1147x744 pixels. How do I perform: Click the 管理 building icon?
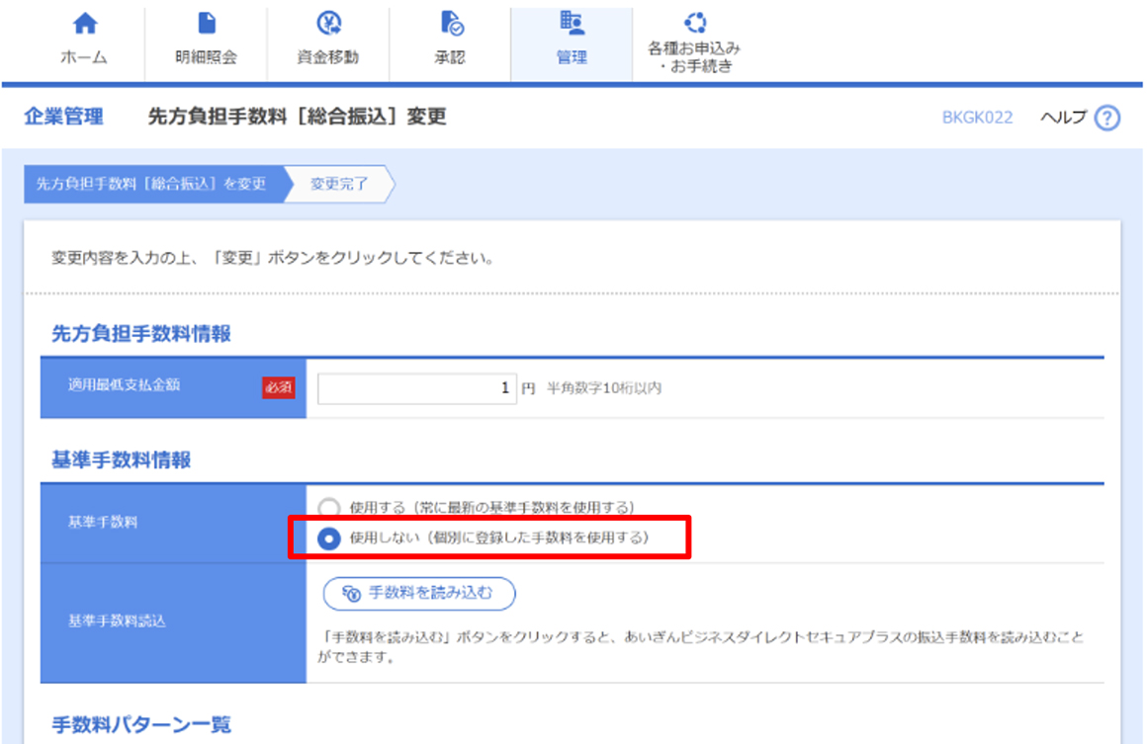571,25
